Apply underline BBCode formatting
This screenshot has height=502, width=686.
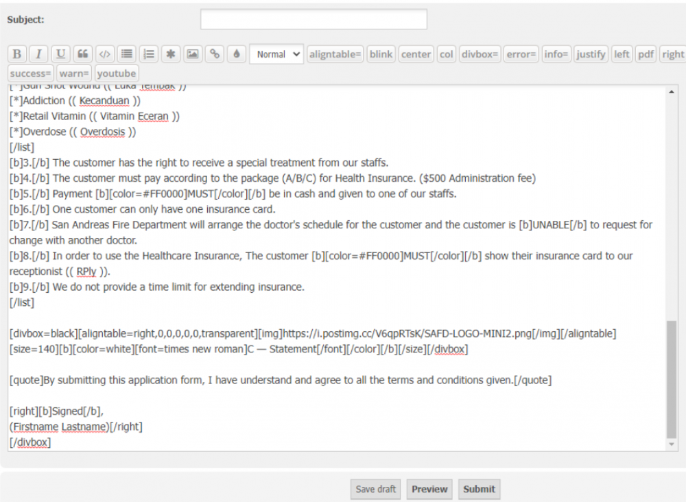(61, 54)
